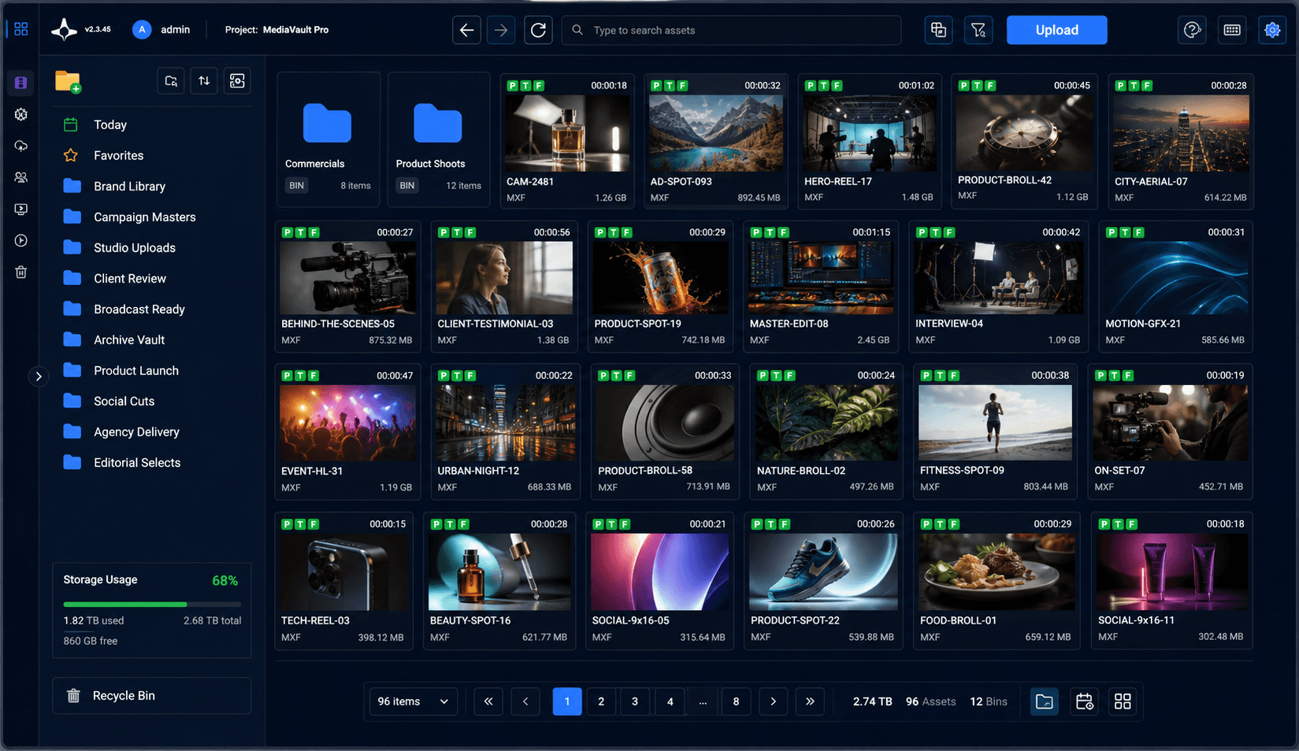The height and width of the screenshot is (751, 1299).
Task: Click the monitor playback icon in left rail
Action: point(21,209)
